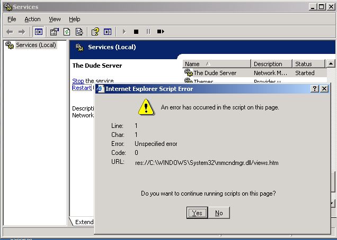Click the Help toolbar icon with question mark
Image resolution: width=337 pixels, height=240 pixels.
pos(95,32)
